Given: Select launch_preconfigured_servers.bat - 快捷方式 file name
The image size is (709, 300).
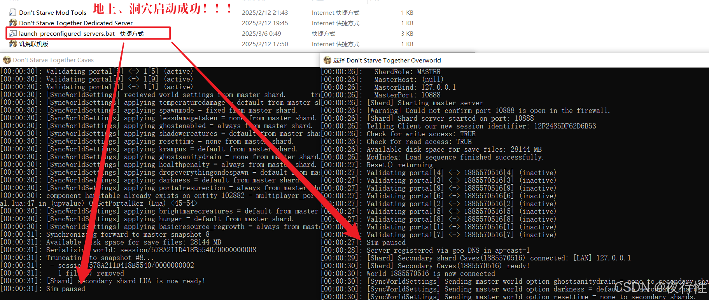Looking at the screenshot, I should coord(81,33).
